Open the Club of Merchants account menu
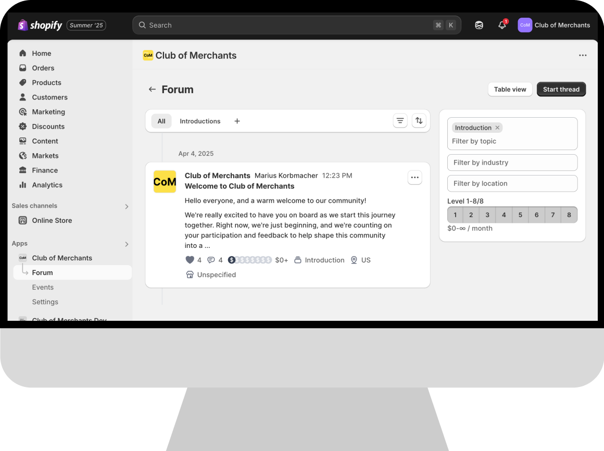This screenshot has height=451, width=604. point(553,25)
